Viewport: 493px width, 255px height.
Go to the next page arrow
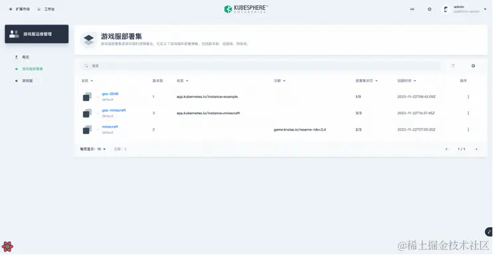[x=476, y=149]
